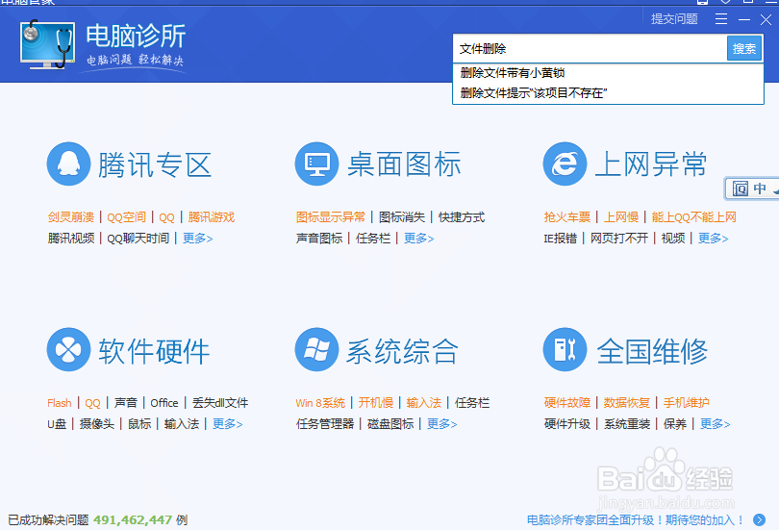
Task: Click the search field containing 文件删除
Action: 590,49
